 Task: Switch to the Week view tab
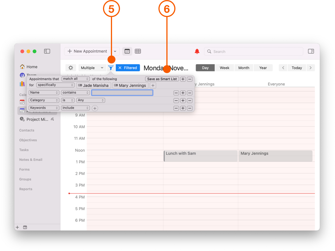[x=224, y=68]
